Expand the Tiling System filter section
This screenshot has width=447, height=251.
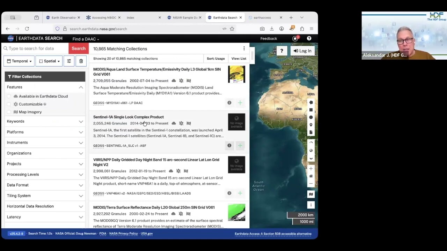[x=45, y=196]
